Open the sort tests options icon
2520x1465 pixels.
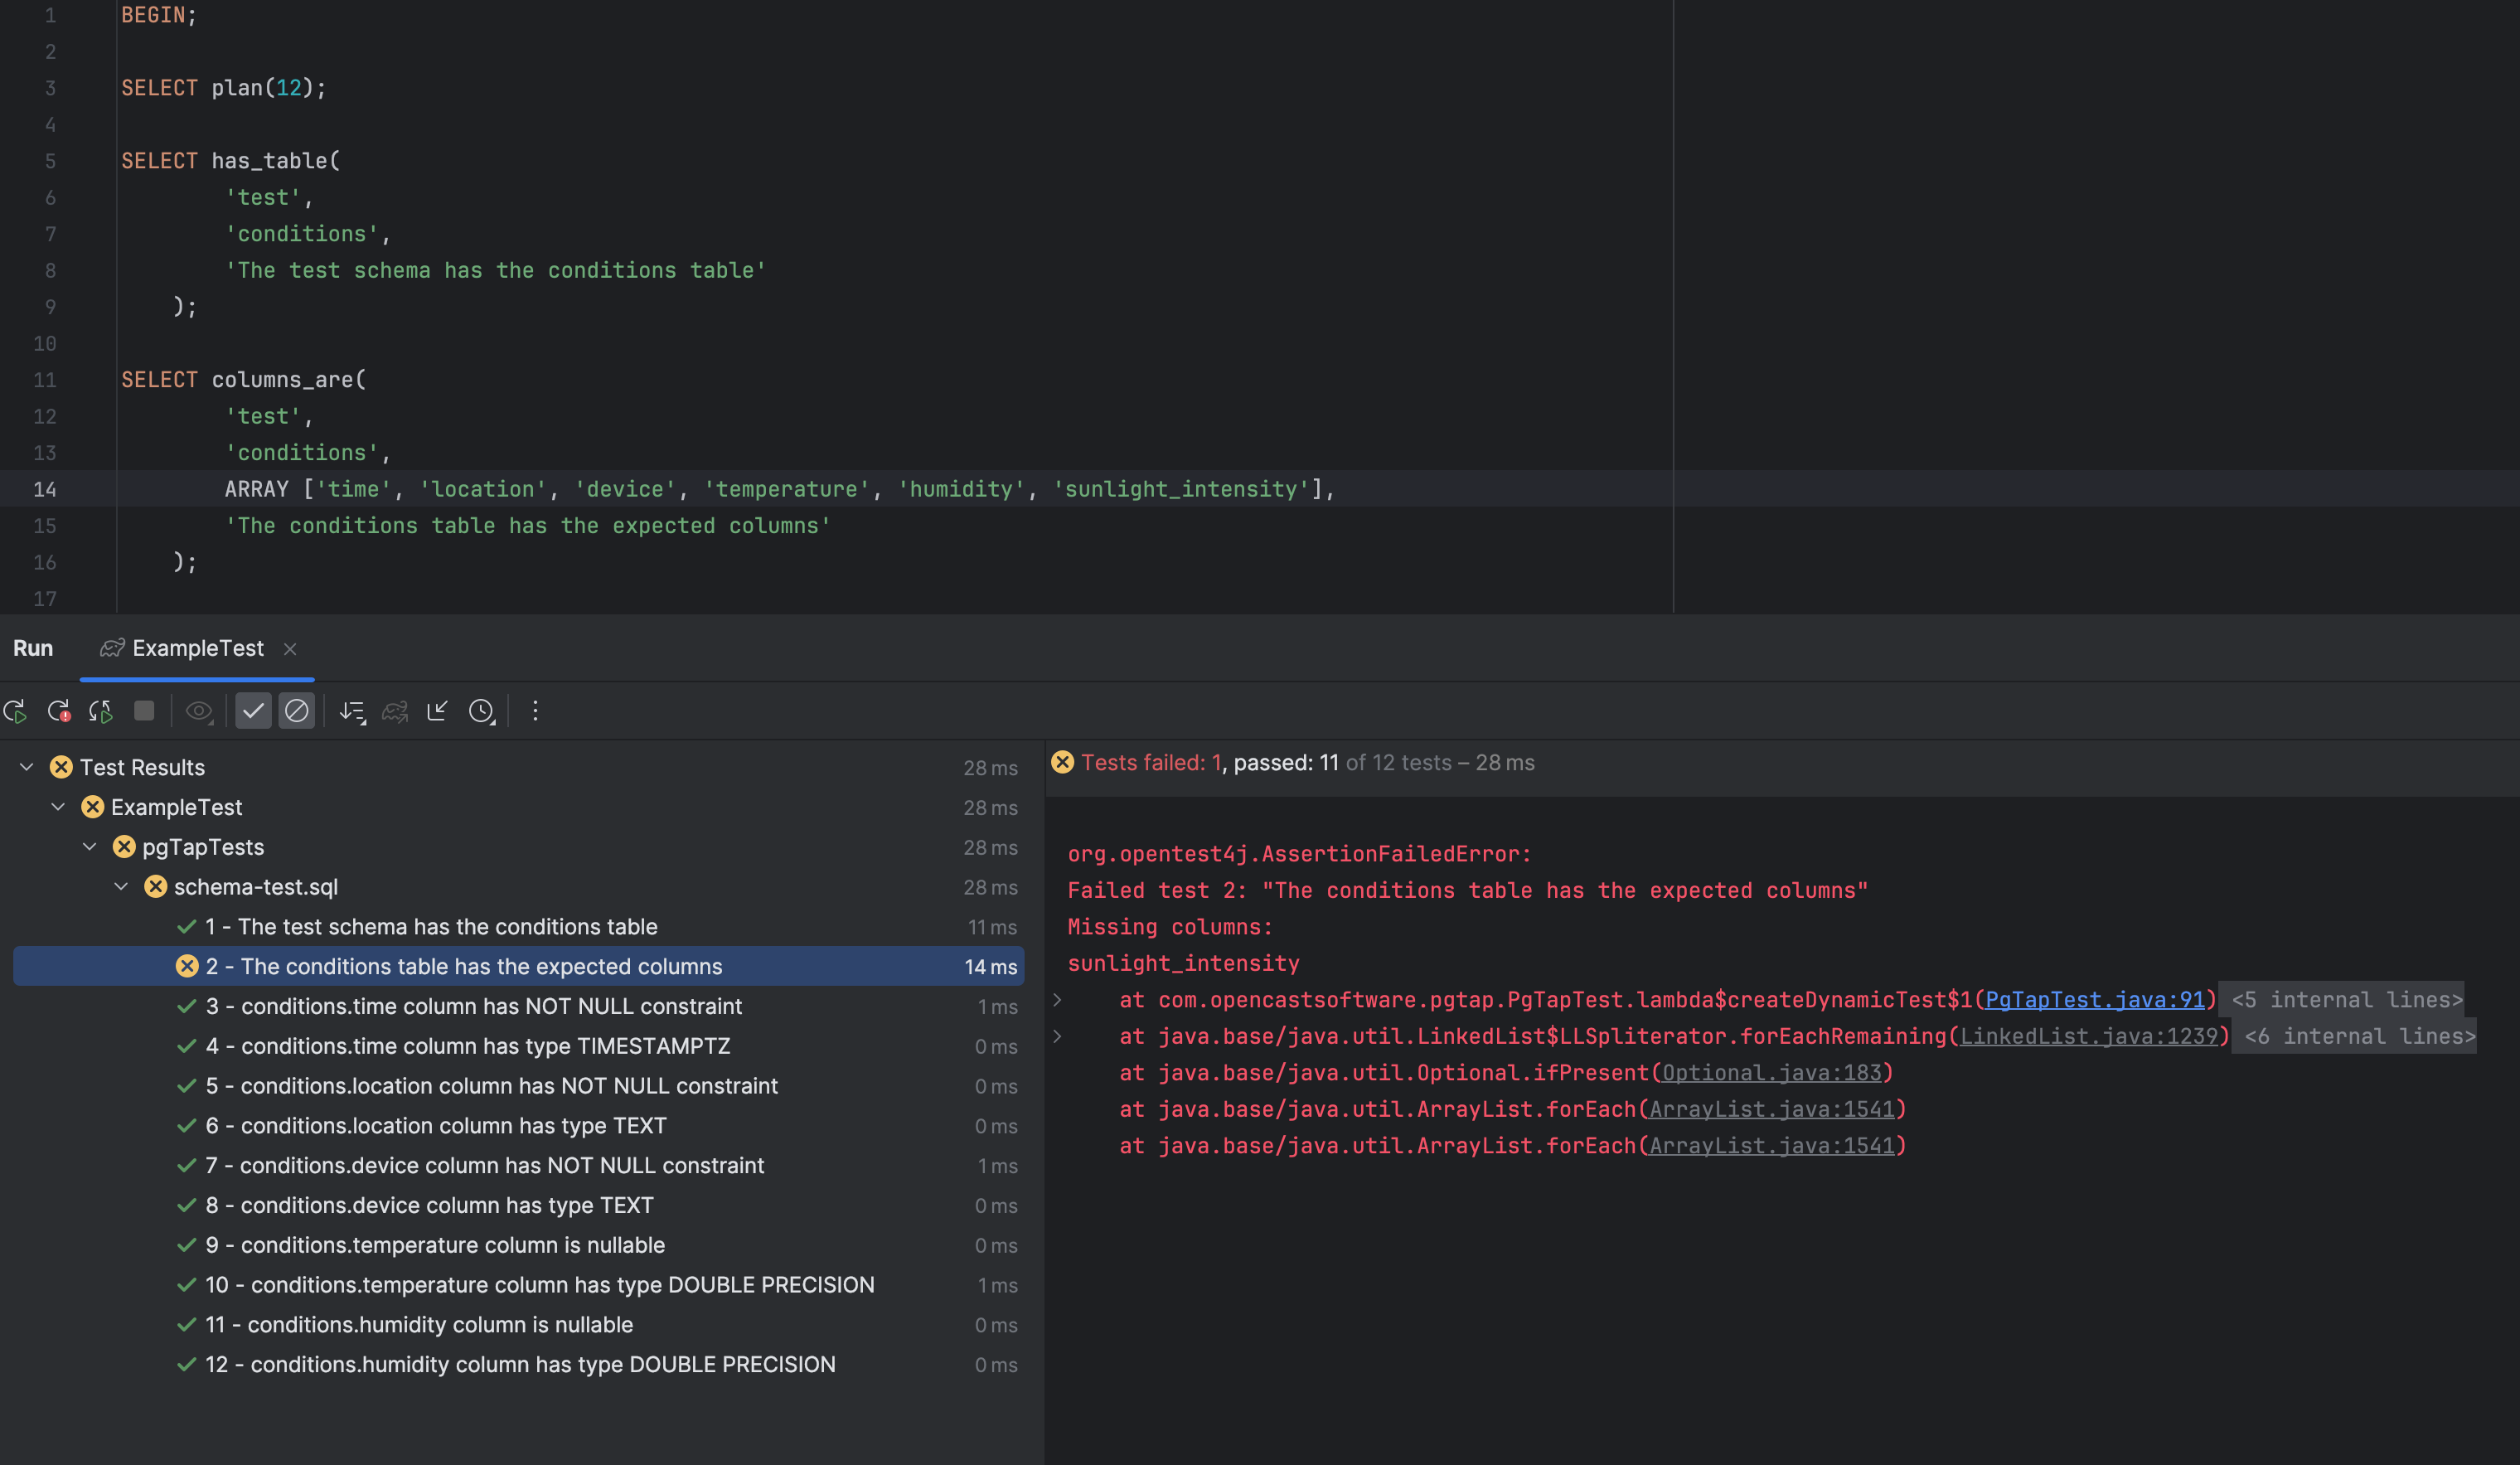click(352, 711)
